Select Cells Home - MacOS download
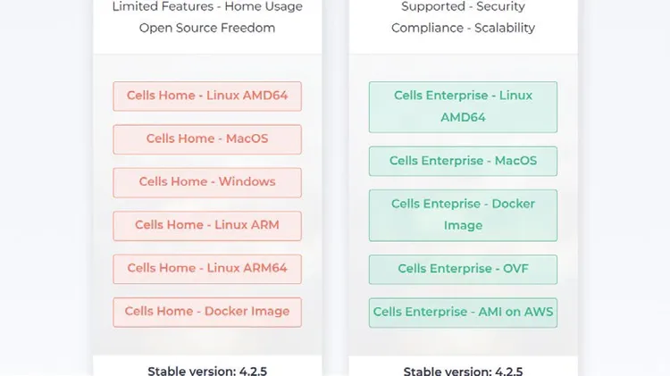 click(207, 139)
